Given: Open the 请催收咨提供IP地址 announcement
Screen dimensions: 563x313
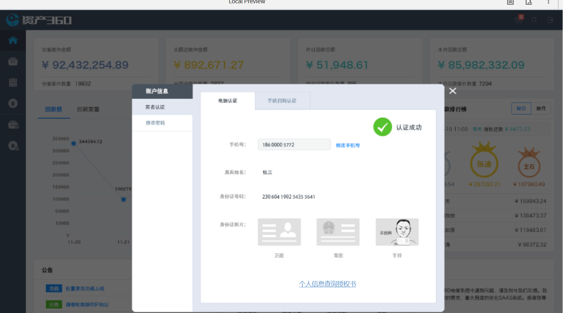Looking at the screenshot, I should tap(87, 305).
